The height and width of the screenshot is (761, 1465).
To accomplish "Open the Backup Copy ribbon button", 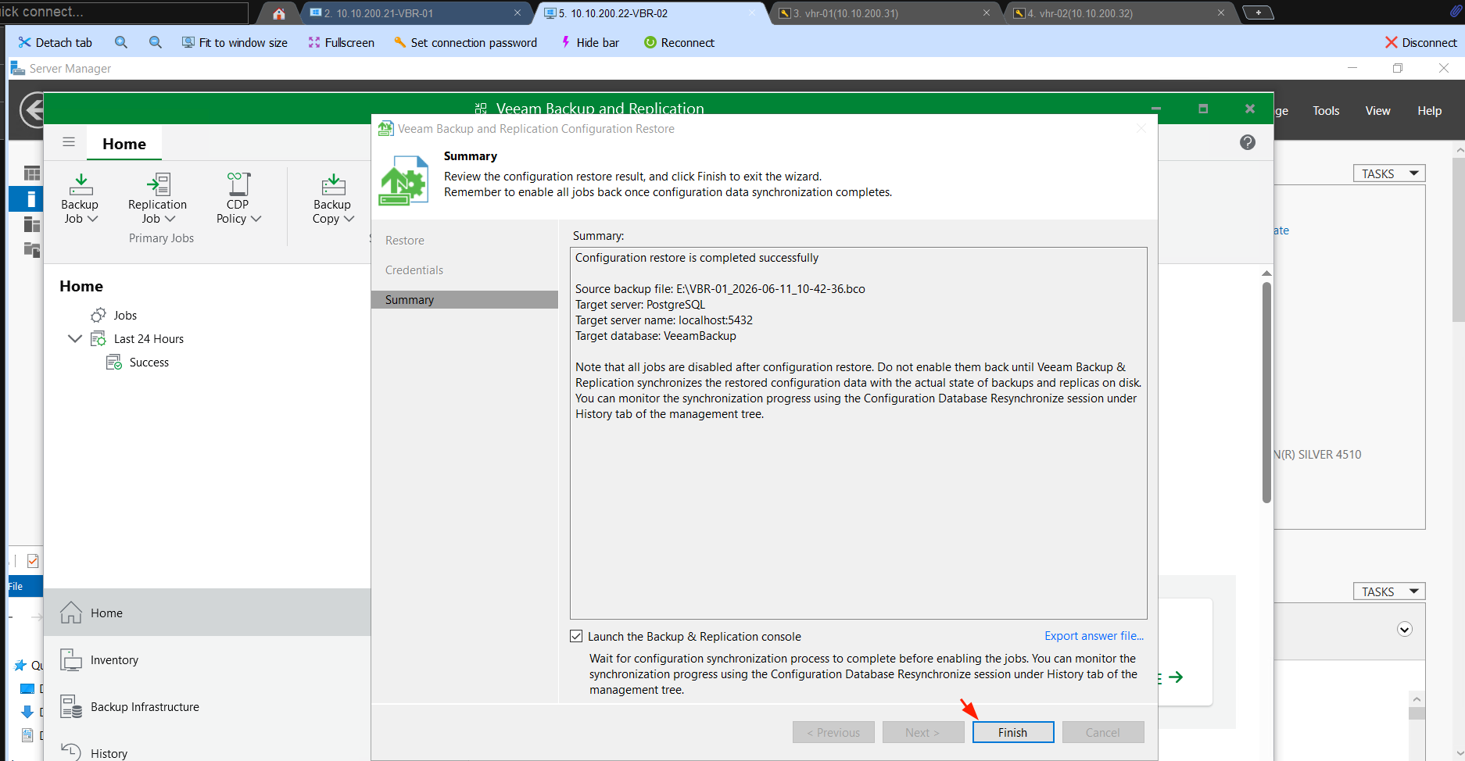I will pyautogui.click(x=333, y=199).
